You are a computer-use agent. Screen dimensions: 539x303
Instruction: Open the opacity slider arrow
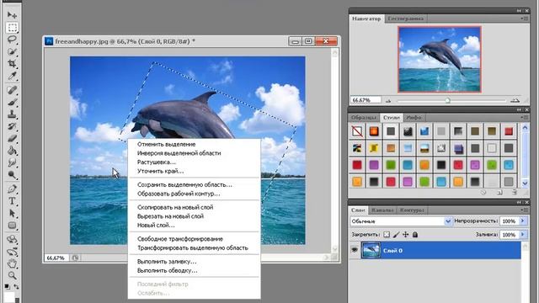(x=523, y=221)
